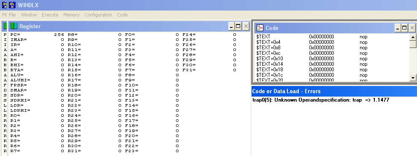Select the $TEXT+0x18 code line
This screenshot has height=156, width=417.
coord(332,70)
